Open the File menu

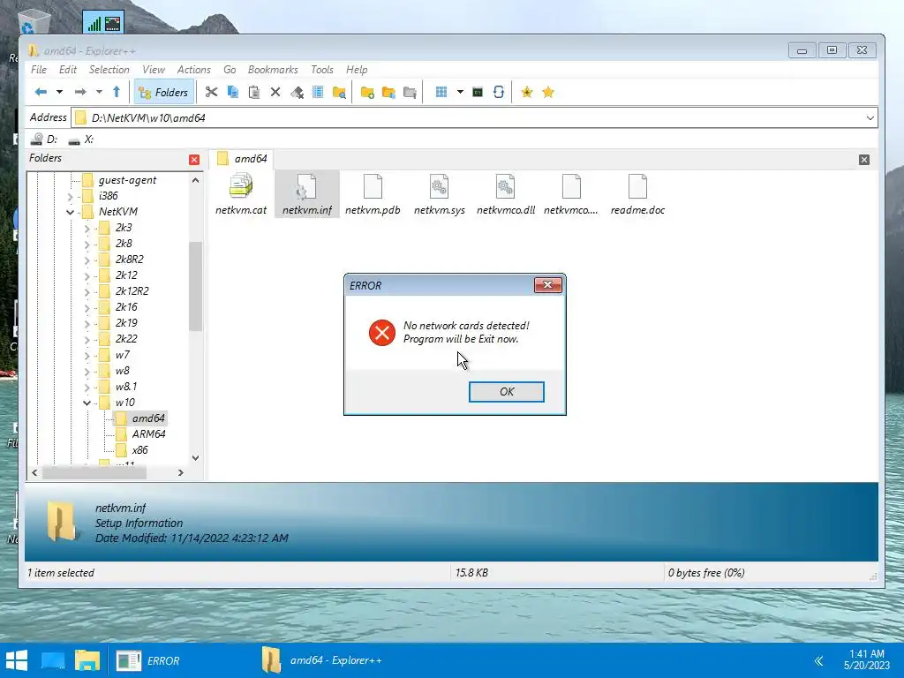point(39,70)
